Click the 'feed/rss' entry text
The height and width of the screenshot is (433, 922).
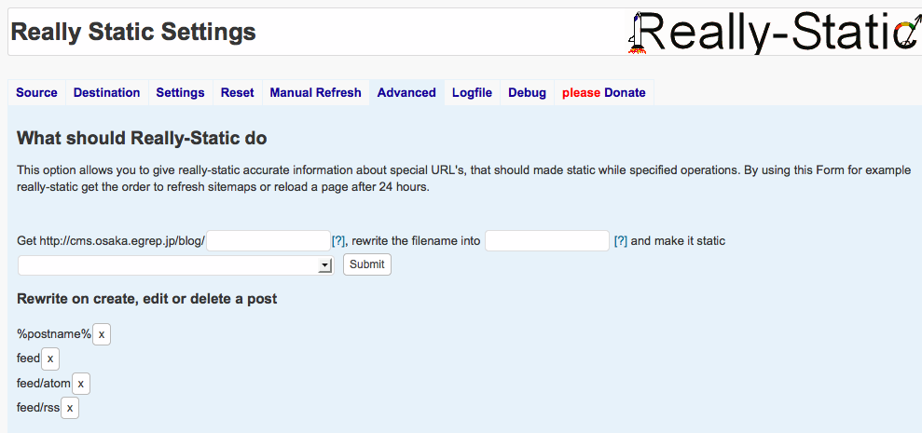coord(38,408)
